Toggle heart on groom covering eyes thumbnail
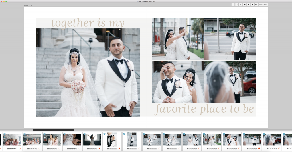The width and height of the screenshot is (292, 152). point(239,149)
